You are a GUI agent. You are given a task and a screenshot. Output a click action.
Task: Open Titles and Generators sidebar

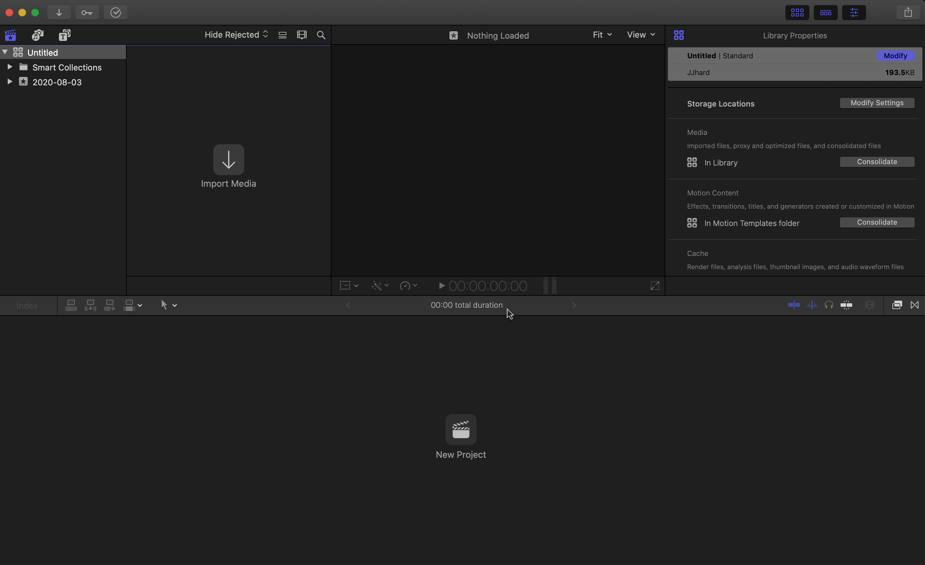pyautogui.click(x=64, y=35)
